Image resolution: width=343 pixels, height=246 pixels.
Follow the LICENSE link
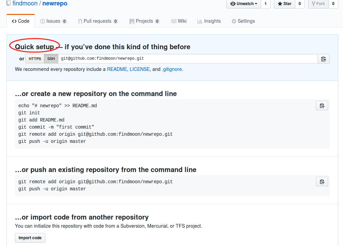(x=140, y=69)
